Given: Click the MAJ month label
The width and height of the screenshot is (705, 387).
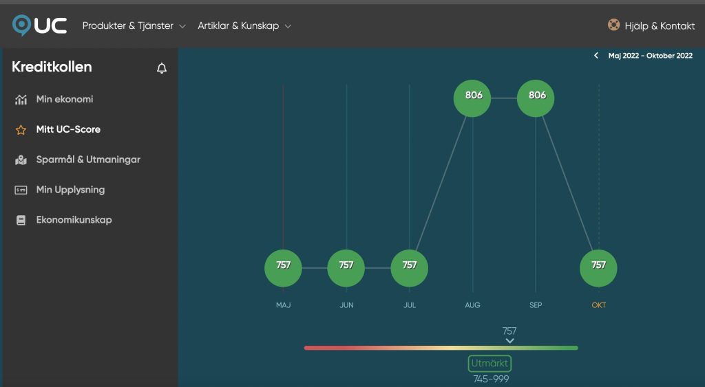Looking at the screenshot, I should (283, 305).
